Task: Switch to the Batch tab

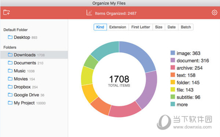Action: click(186, 27)
